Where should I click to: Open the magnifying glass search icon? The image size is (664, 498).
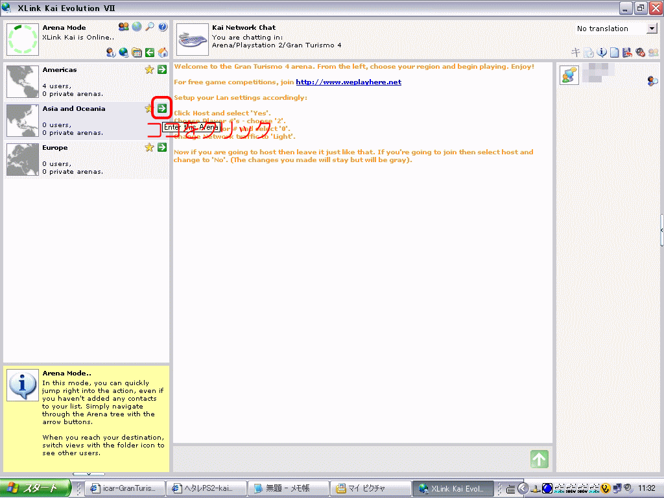(150, 27)
